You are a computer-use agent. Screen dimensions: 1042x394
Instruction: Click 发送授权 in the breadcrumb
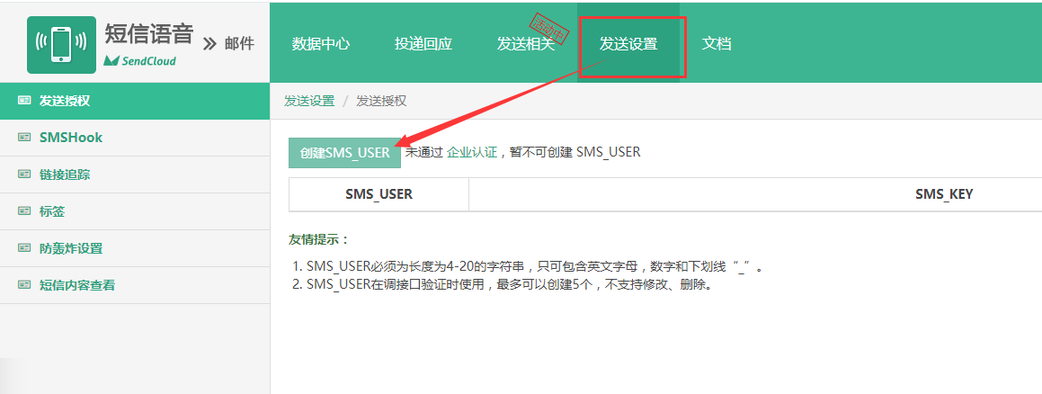click(381, 101)
